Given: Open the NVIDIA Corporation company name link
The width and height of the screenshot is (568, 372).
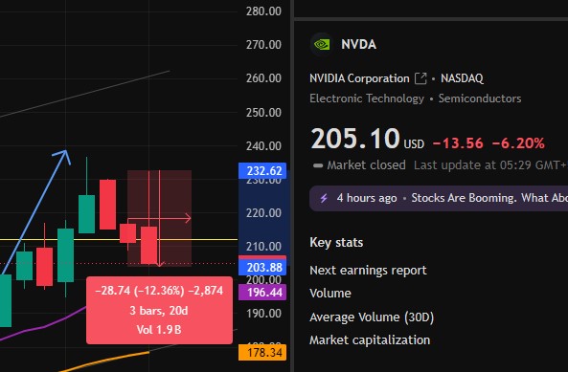Looking at the screenshot, I should click(359, 78).
